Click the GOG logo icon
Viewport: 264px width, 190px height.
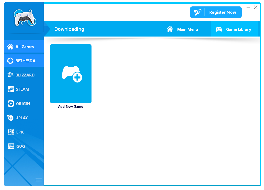[x=11, y=146]
